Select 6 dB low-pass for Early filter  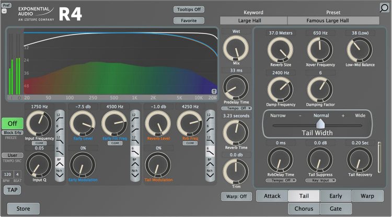[135, 151]
